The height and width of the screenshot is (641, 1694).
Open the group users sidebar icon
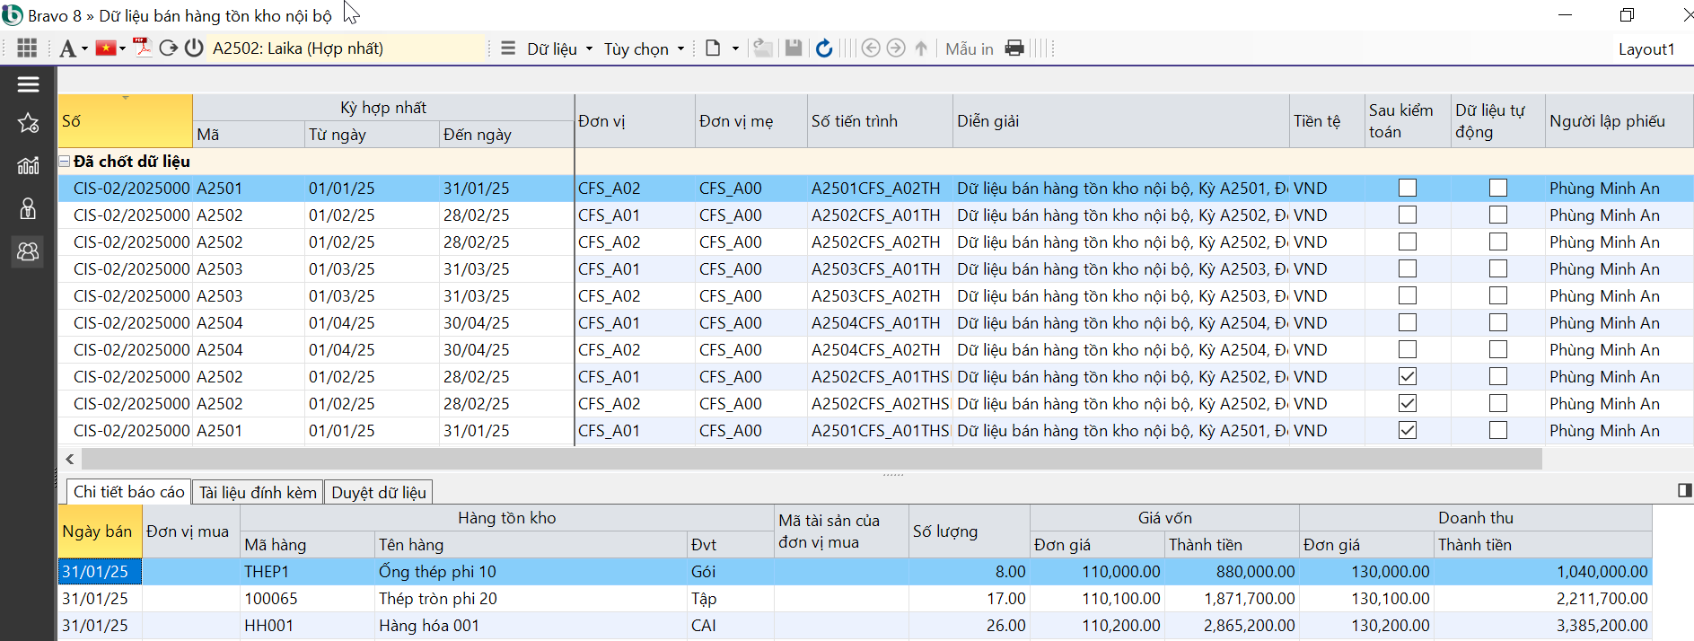pyautogui.click(x=28, y=252)
